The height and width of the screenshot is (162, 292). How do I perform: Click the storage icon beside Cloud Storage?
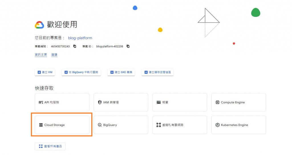(x=41, y=125)
